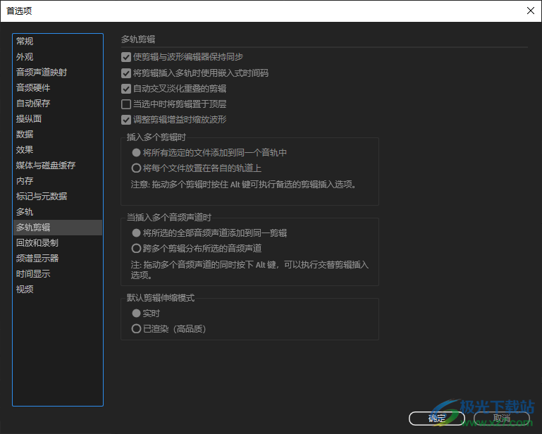Select 时间显示 category
Screen dimensions: 542x434
(x=58, y=273)
